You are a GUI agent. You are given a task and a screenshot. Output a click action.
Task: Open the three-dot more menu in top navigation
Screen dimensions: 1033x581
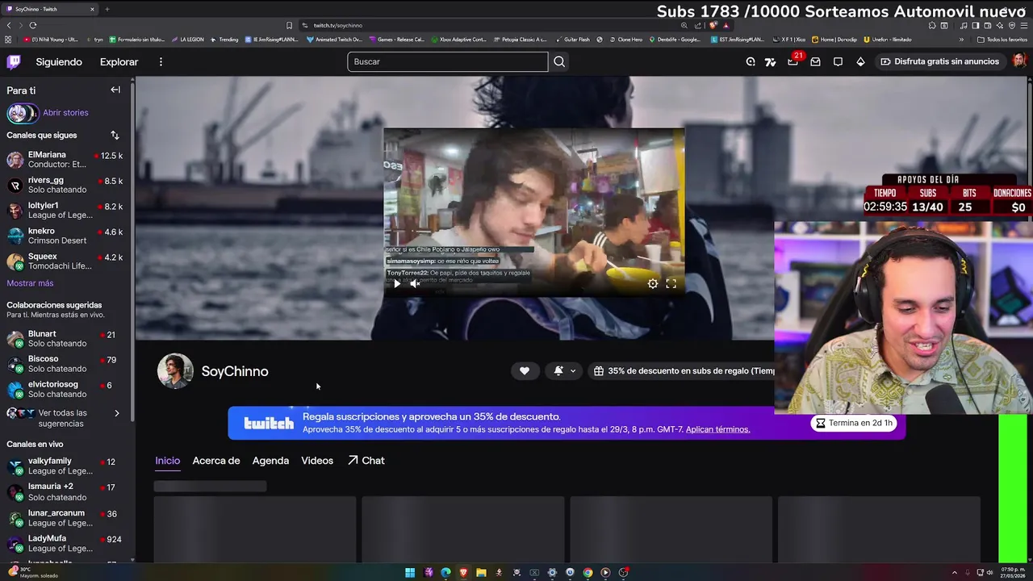161,62
